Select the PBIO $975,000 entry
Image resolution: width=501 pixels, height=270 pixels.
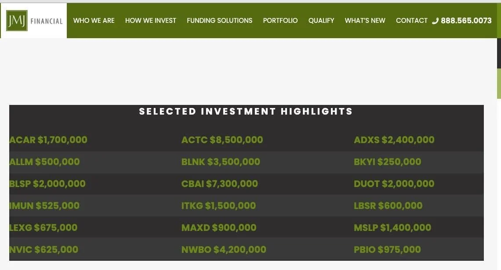(387, 249)
